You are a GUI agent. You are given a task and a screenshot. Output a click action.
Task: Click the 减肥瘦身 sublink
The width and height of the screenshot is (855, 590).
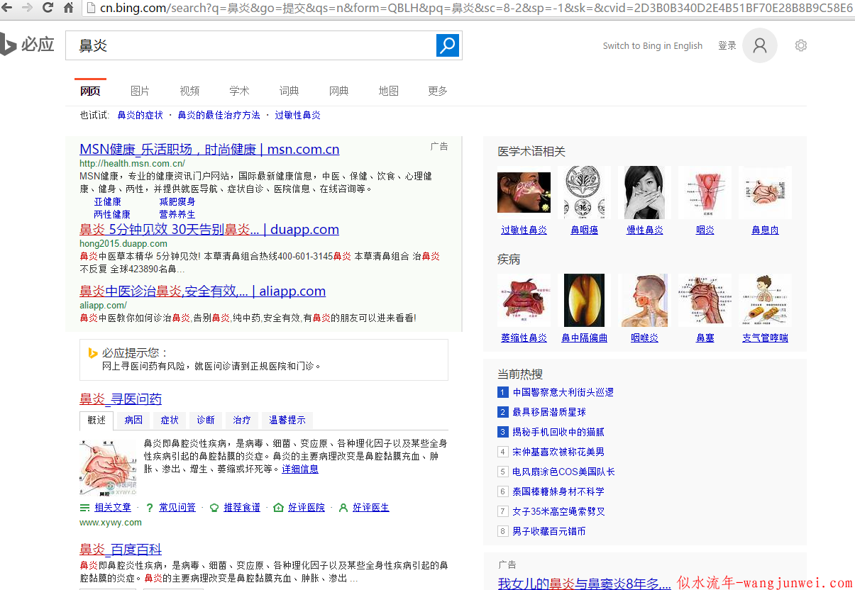[x=177, y=201]
